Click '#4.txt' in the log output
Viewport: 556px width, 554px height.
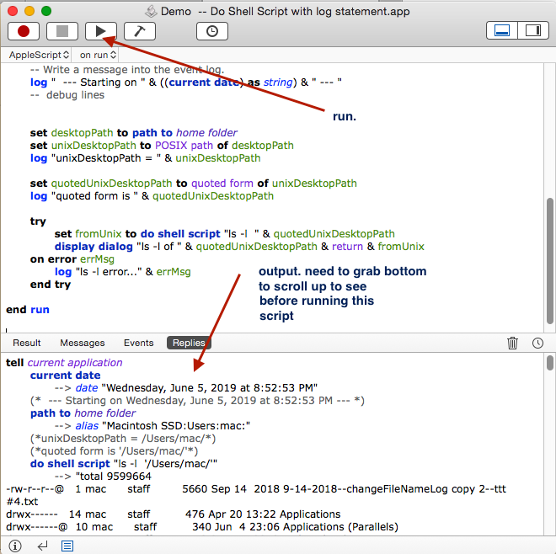pos(22,502)
